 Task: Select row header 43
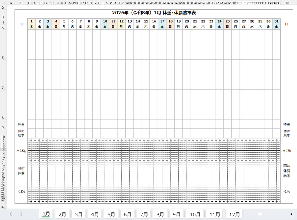[x=2, y=207]
